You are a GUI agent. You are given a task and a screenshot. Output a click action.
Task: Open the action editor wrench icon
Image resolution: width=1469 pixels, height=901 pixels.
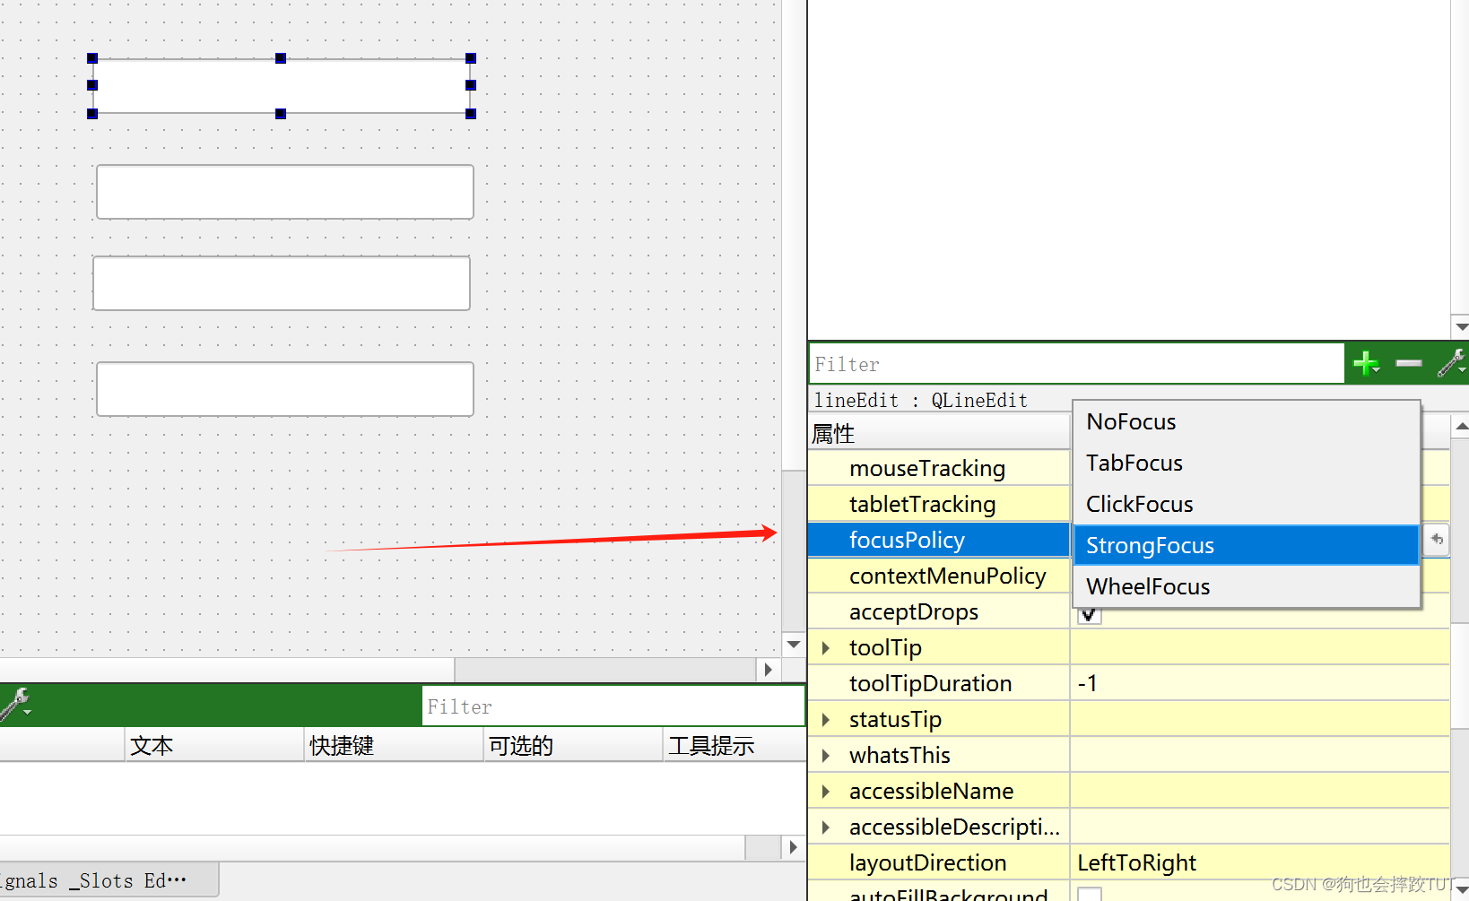16,704
